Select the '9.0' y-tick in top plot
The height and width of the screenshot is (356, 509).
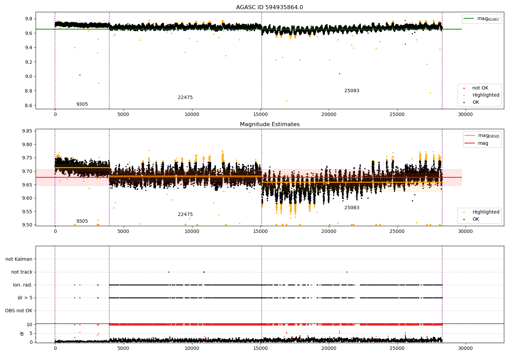pyautogui.click(x=29, y=77)
